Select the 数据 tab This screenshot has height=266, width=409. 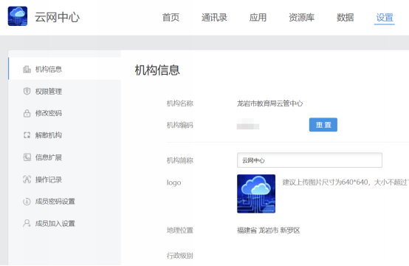coord(345,18)
